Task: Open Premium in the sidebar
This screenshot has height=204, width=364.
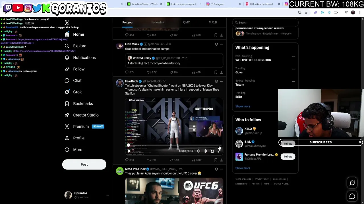Action: 84,126
